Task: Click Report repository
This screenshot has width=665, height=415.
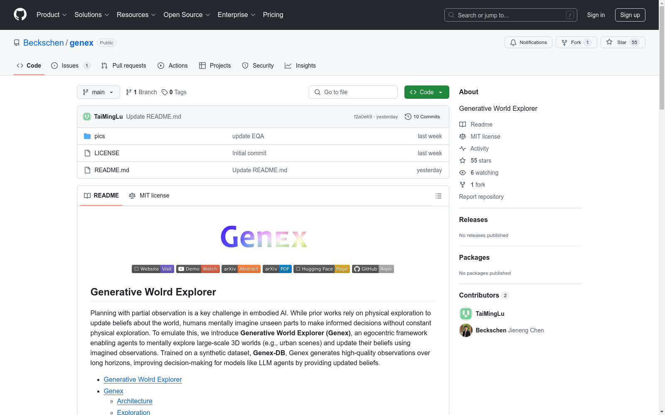Action: coord(481,197)
